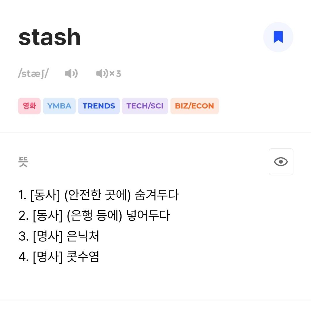Click the 뜻 section label
The width and height of the screenshot is (311, 311).
pyautogui.click(x=23, y=162)
